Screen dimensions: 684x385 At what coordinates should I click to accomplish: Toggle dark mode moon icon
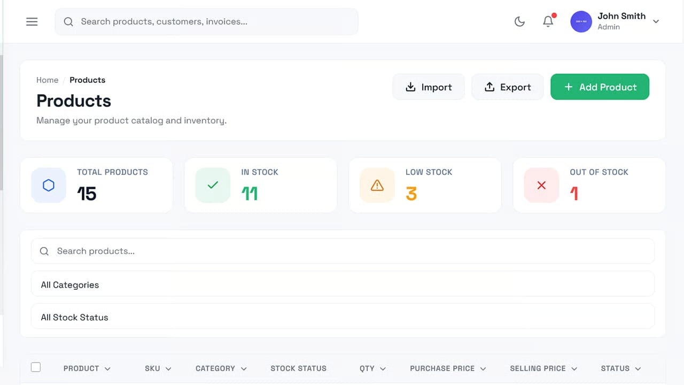(519, 21)
